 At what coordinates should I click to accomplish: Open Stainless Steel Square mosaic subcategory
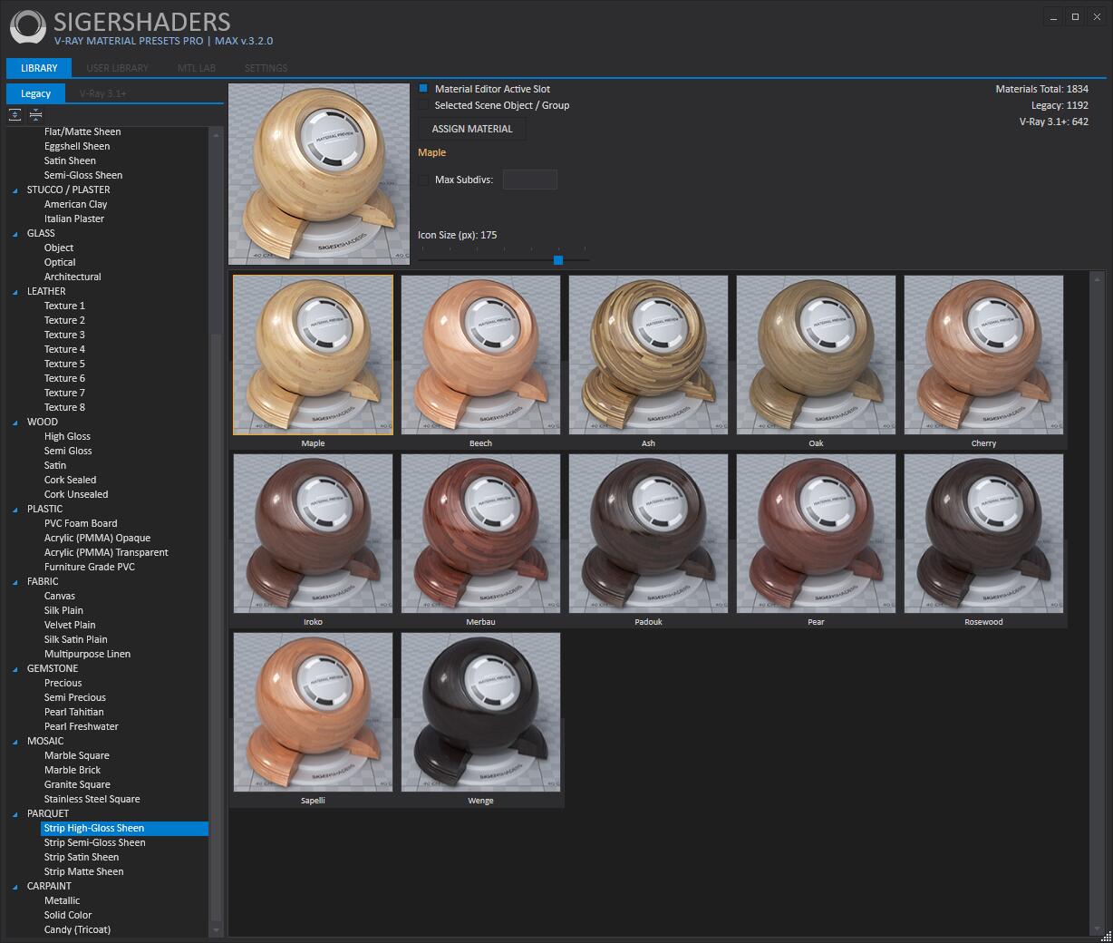pyautogui.click(x=92, y=800)
